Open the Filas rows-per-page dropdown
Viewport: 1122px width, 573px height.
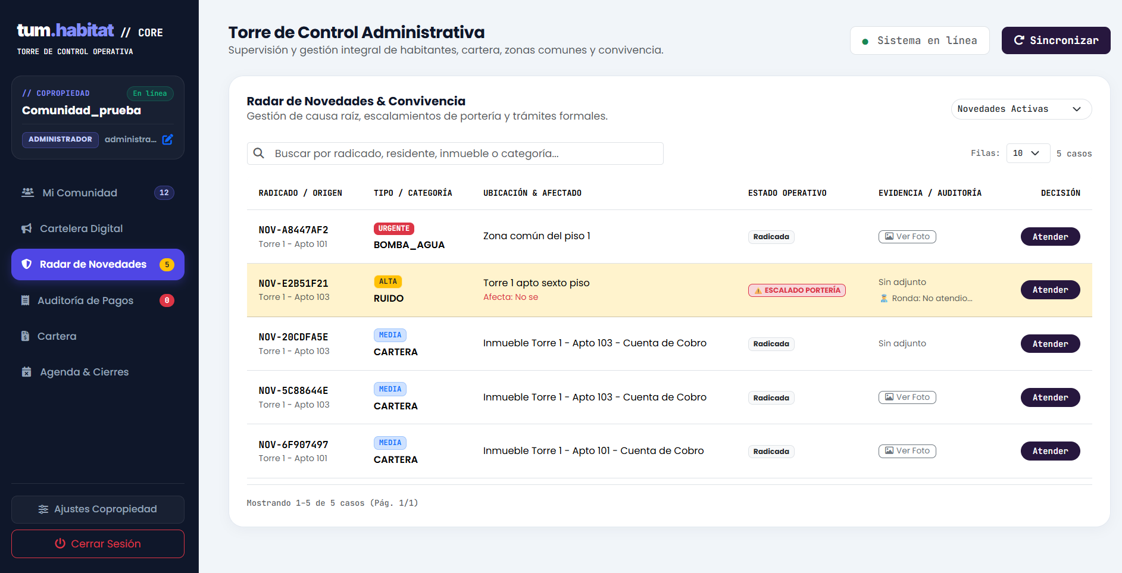click(x=1028, y=153)
